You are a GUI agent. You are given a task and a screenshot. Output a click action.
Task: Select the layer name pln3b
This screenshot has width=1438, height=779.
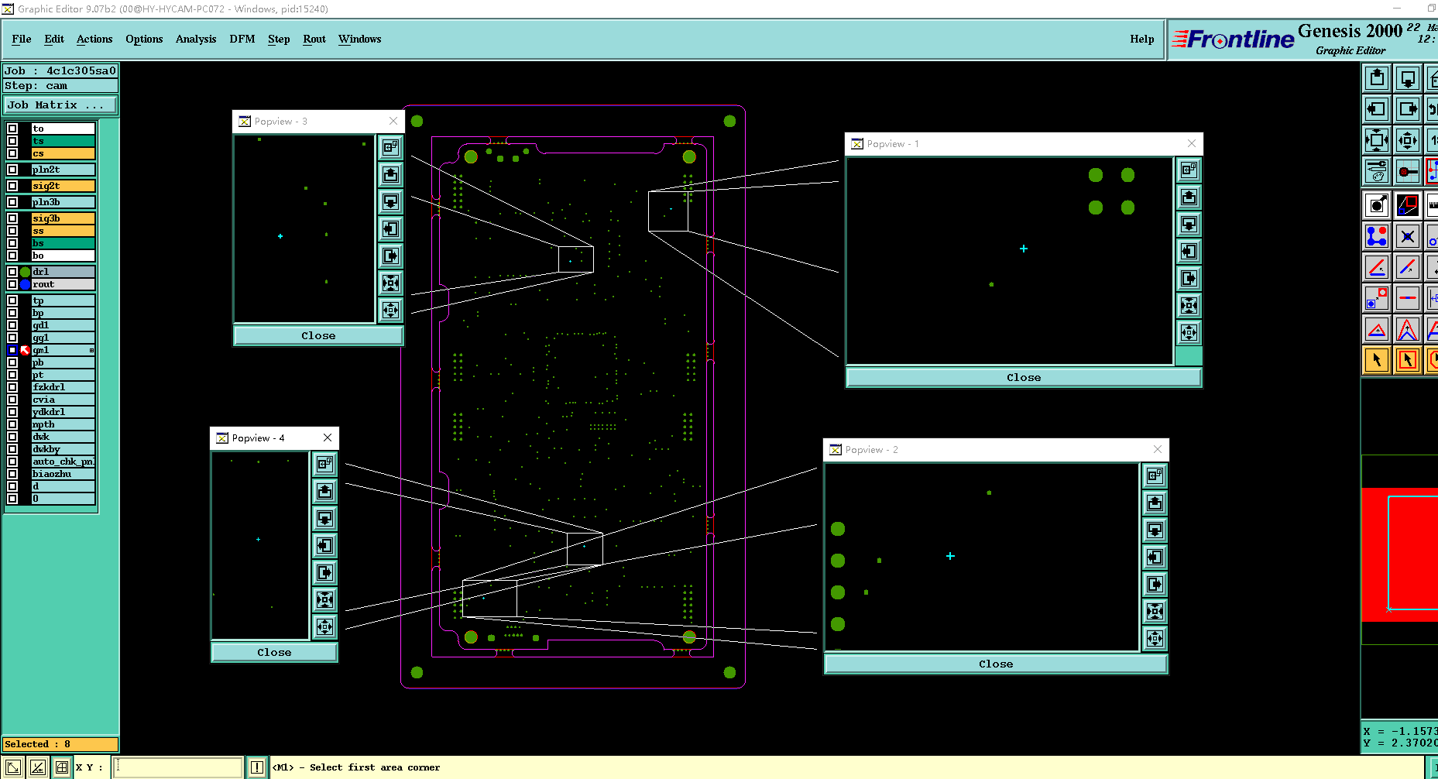(63, 202)
